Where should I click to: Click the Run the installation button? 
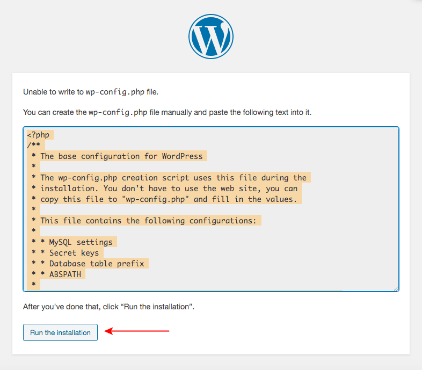(x=60, y=332)
